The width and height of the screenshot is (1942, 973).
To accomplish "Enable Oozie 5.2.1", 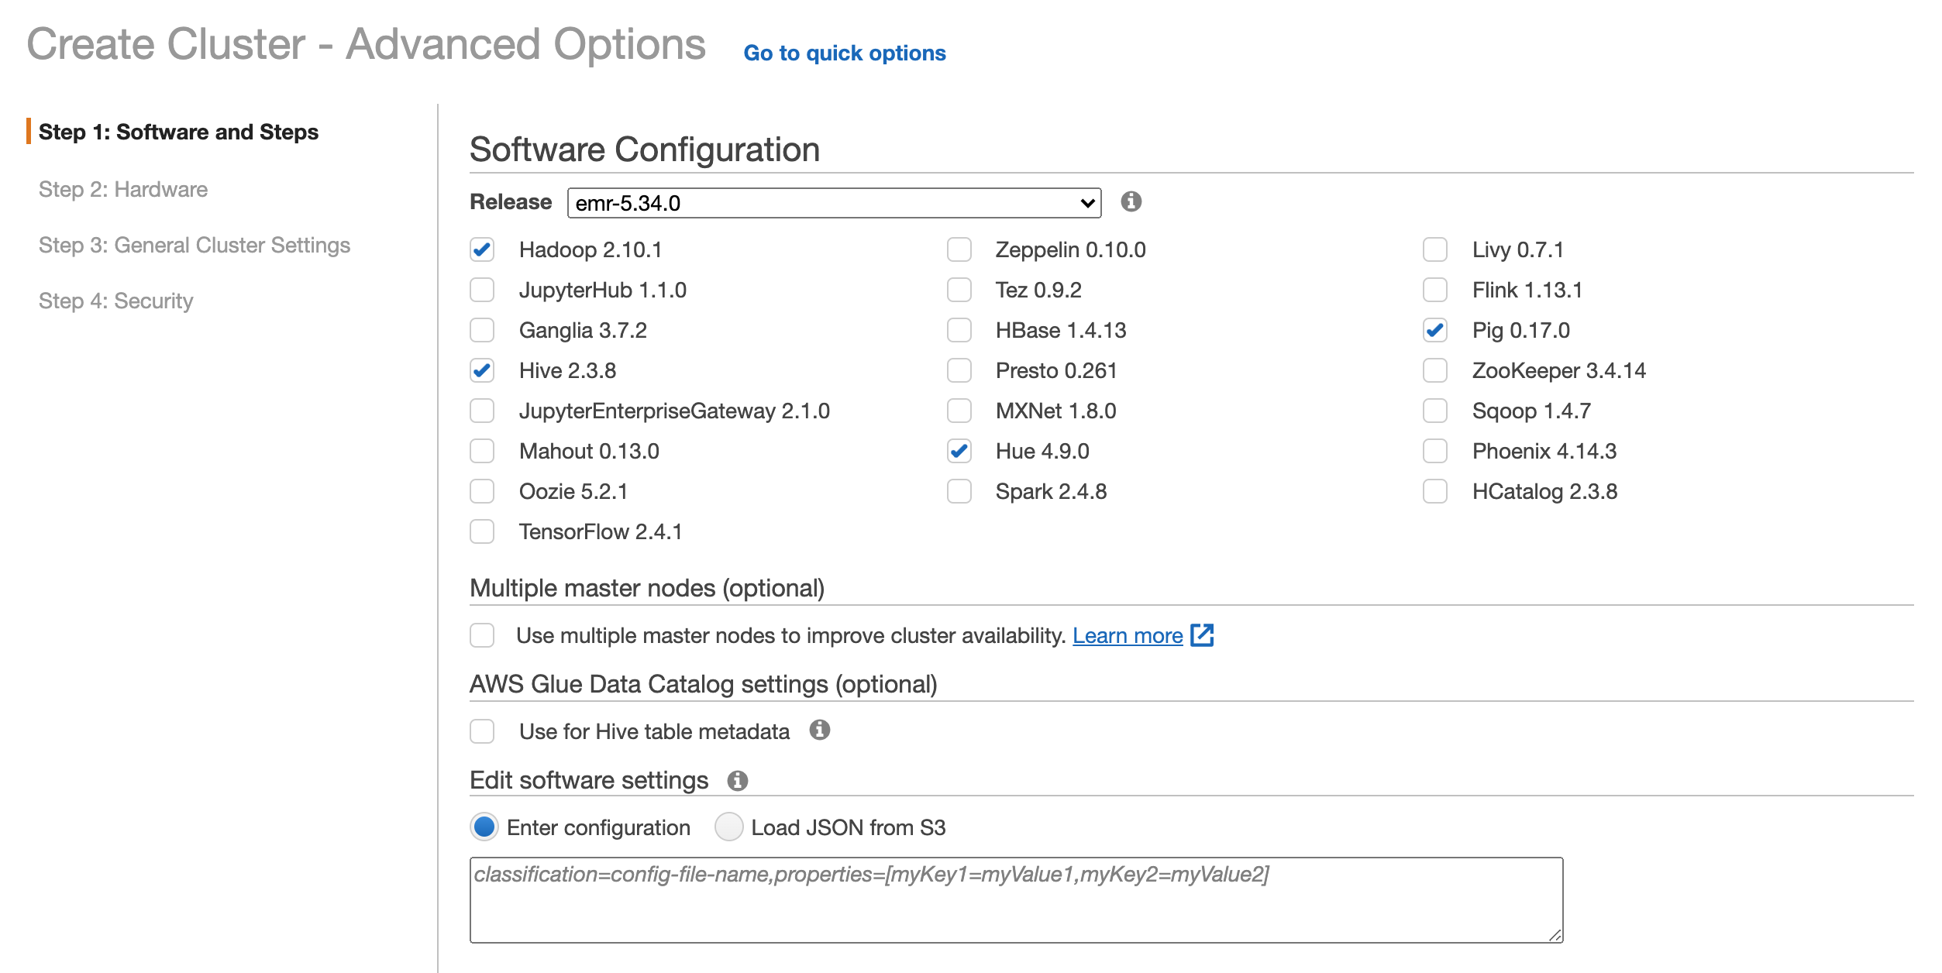I will coord(482,491).
